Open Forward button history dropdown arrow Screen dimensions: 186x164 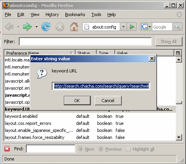36,27
